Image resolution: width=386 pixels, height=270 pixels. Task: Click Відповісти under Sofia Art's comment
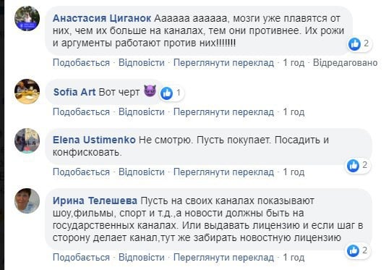(x=142, y=111)
